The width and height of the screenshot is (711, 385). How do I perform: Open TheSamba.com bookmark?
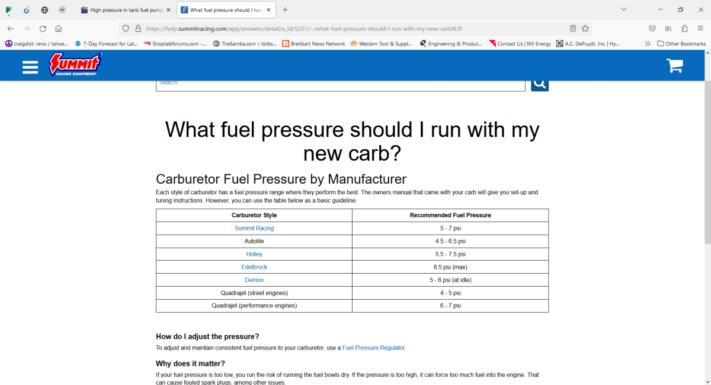click(x=245, y=44)
